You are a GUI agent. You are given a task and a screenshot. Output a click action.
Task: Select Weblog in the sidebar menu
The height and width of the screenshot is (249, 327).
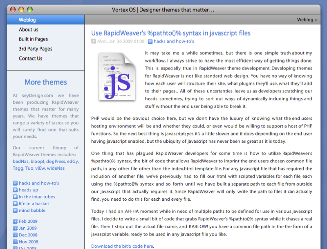[x=27, y=20]
